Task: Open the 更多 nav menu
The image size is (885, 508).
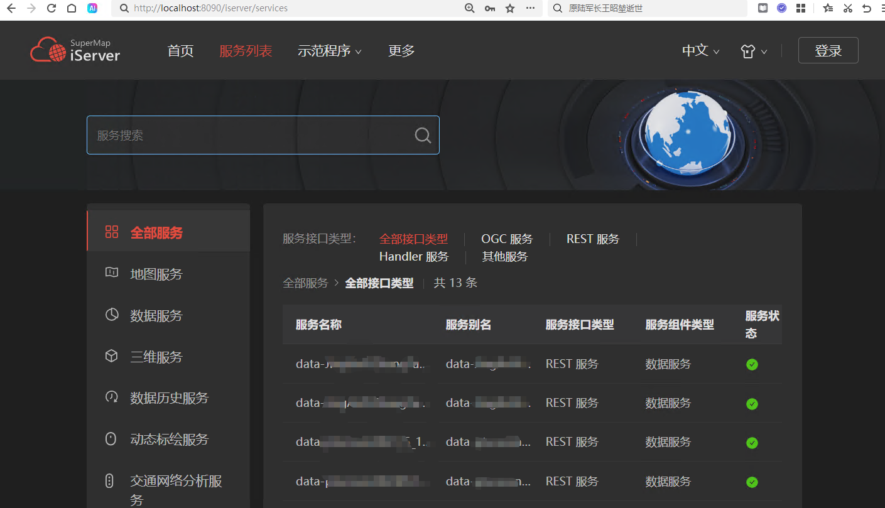Action: (x=401, y=51)
